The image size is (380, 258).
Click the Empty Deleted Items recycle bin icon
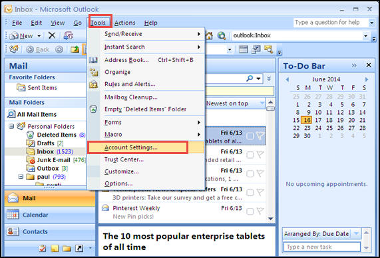[93, 109]
